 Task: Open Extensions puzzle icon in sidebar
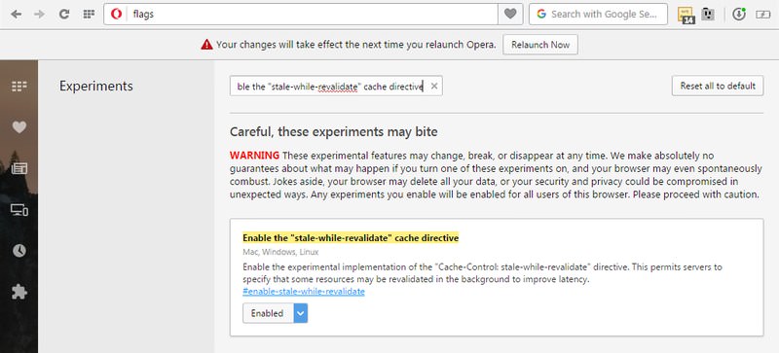pos(19,291)
